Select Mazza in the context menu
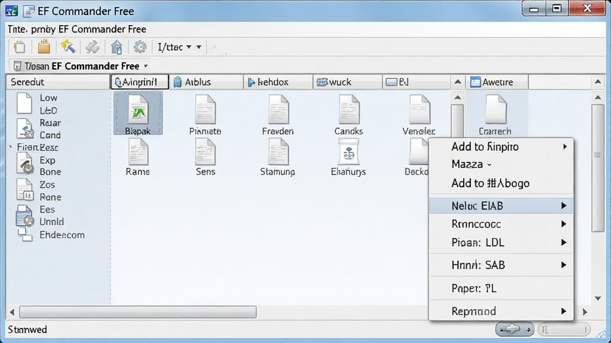Viewport: 611px width, 343px height. pyautogui.click(x=501, y=164)
